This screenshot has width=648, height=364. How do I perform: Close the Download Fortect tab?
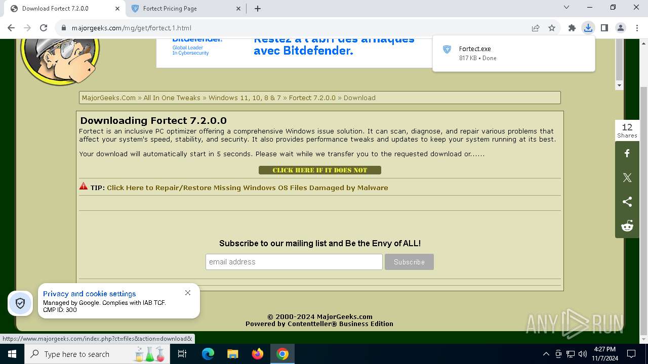point(117,8)
